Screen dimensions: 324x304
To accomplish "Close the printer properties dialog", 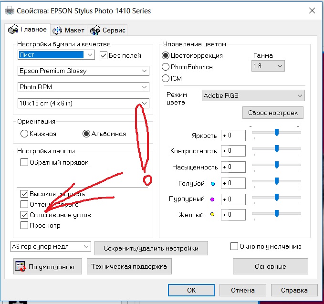I will pos(312,10).
